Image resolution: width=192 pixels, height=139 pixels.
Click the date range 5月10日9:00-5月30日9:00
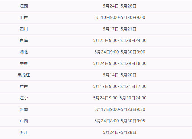[x=120, y=18]
